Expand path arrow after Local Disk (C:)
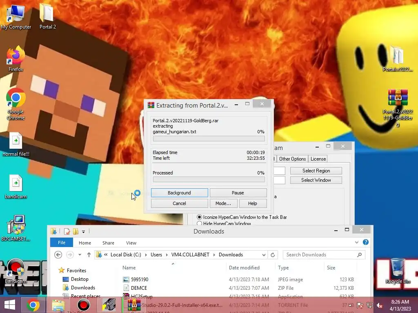Viewport: 418px width, 313px height. (x=146, y=255)
